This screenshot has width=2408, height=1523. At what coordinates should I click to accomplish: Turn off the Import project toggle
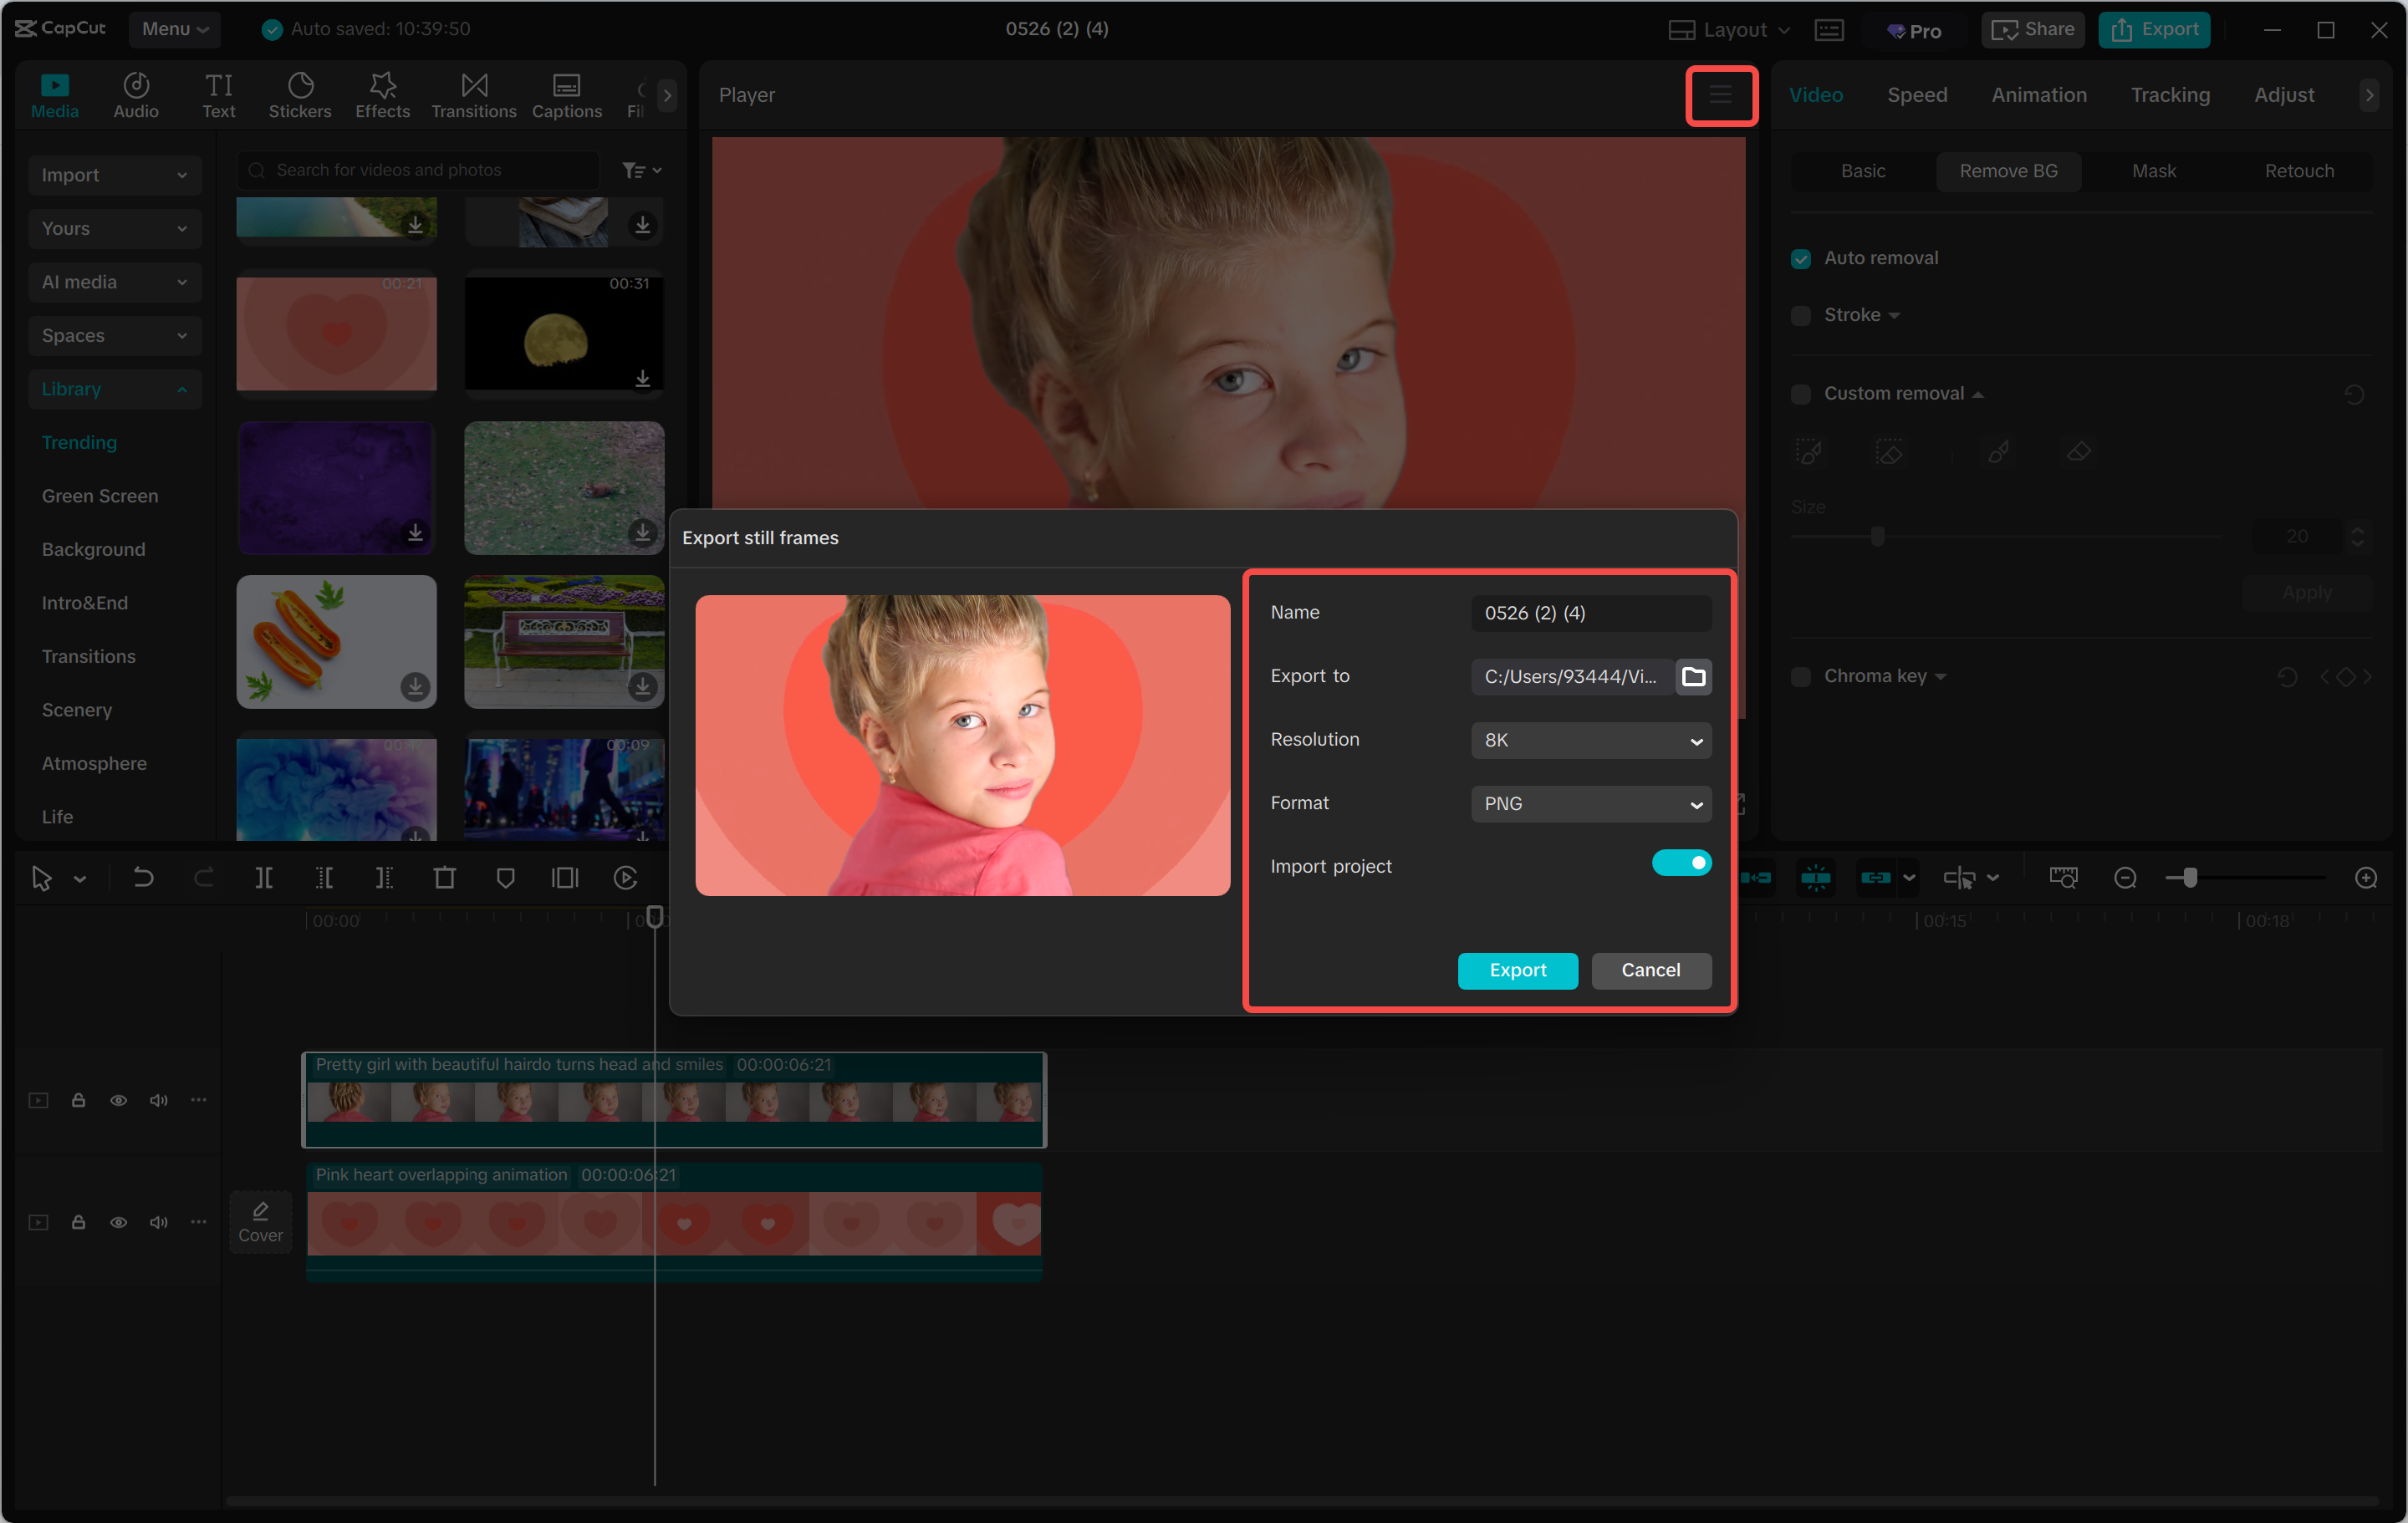tap(1682, 862)
